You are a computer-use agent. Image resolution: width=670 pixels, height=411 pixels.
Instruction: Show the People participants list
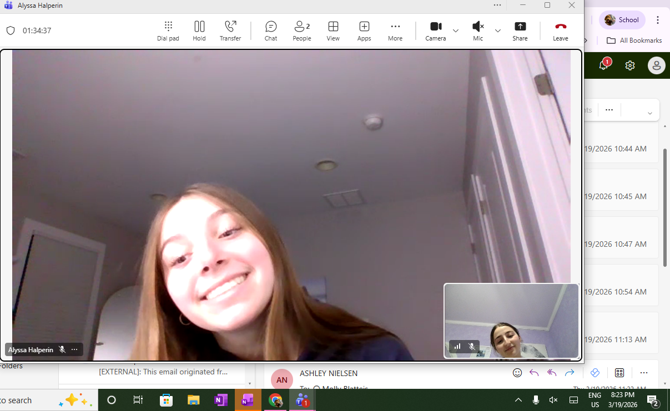302,31
